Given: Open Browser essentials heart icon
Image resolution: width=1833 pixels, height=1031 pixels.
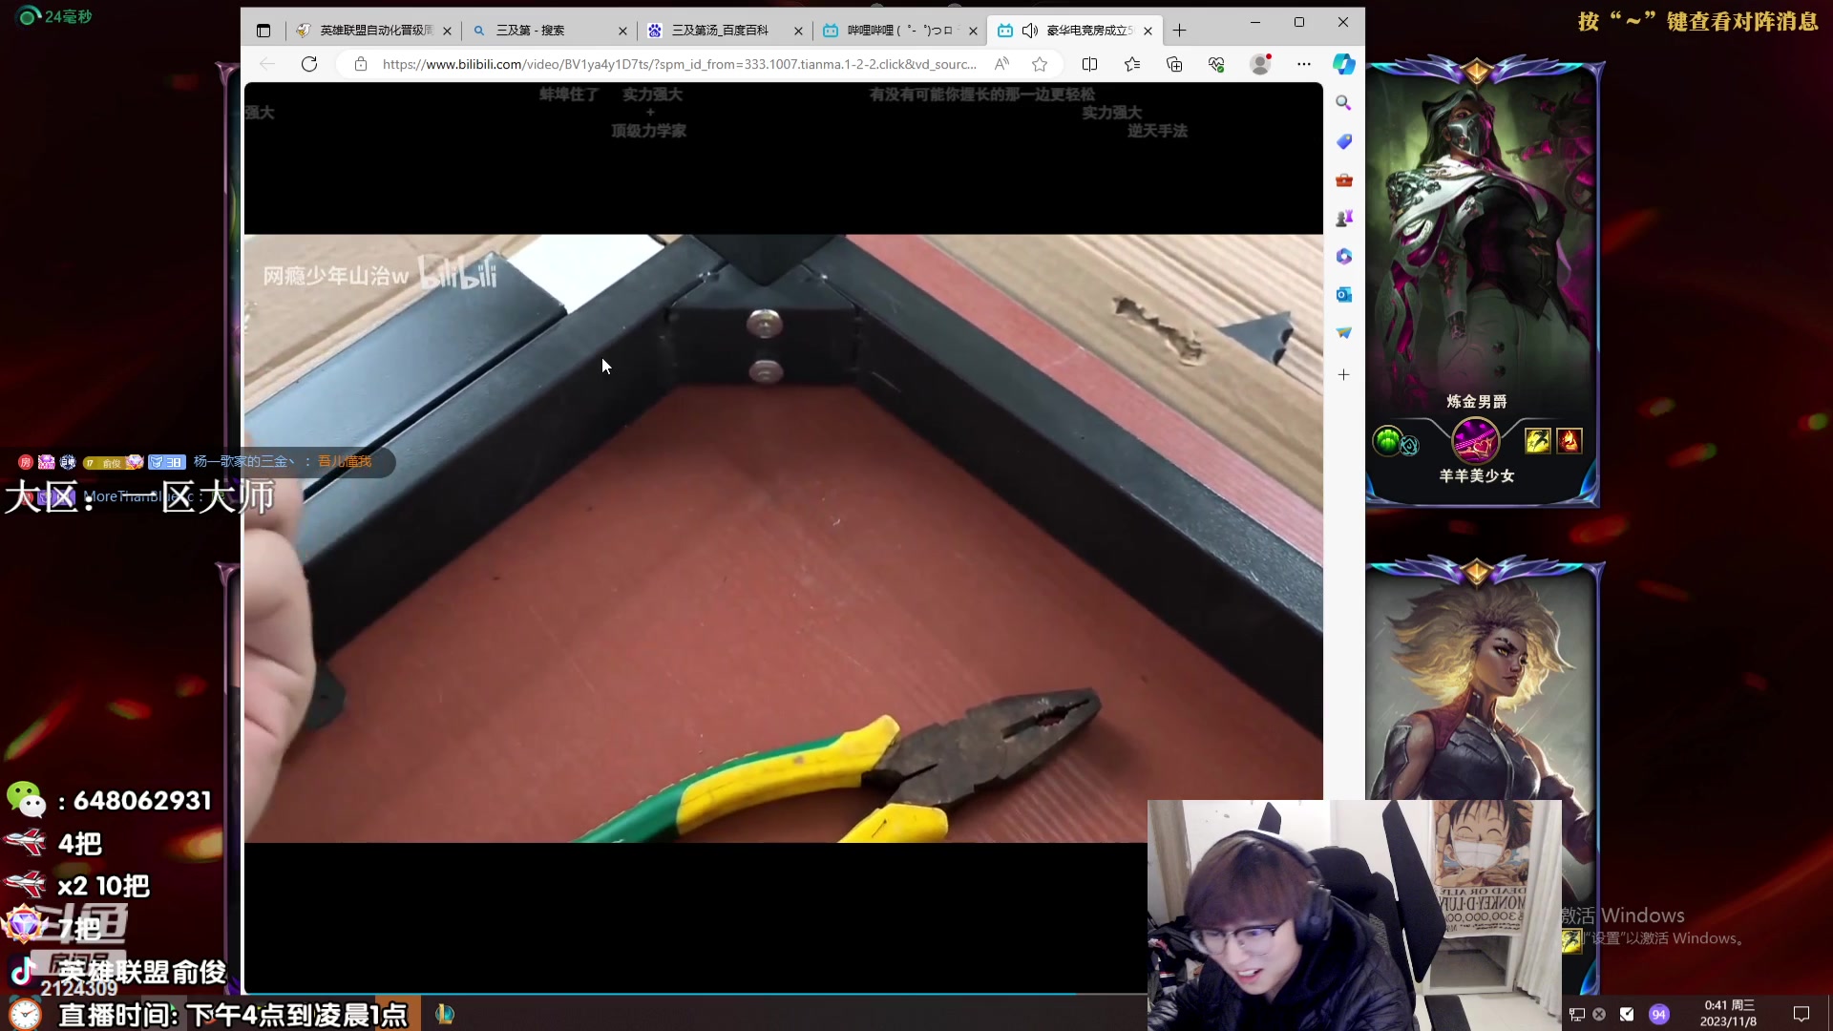Looking at the screenshot, I should (x=1216, y=64).
